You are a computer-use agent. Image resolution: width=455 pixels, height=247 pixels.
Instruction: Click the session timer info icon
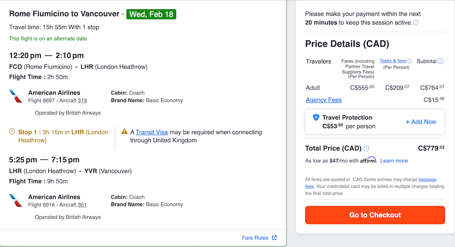point(416,23)
